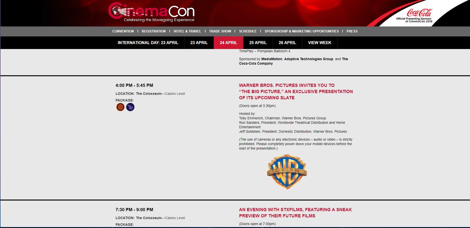Go to Hotel & Travel menu

pos(187,31)
